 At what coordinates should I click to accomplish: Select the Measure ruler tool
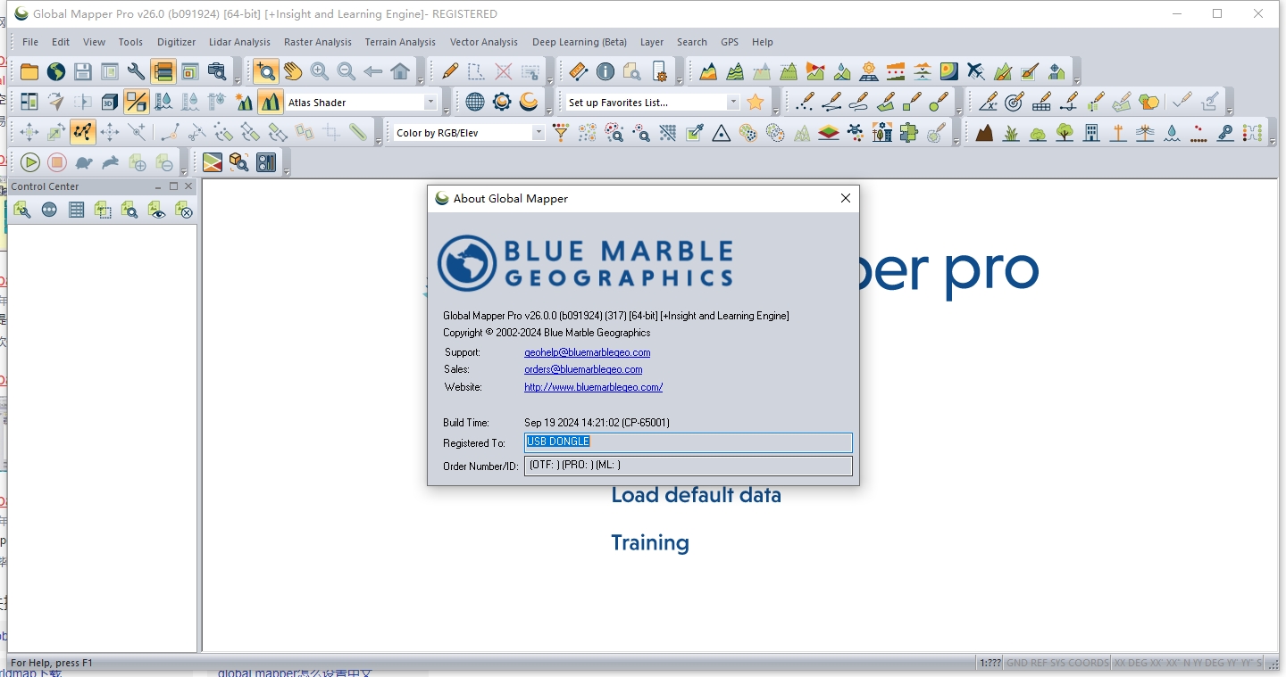[x=579, y=72]
